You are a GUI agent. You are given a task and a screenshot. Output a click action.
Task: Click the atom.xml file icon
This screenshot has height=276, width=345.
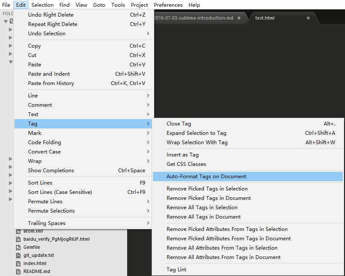coord(18,231)
